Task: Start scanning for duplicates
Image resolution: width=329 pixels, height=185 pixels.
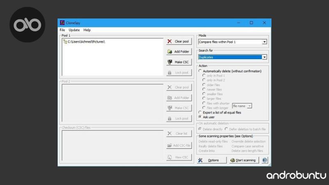Action: tap(244, 160)
